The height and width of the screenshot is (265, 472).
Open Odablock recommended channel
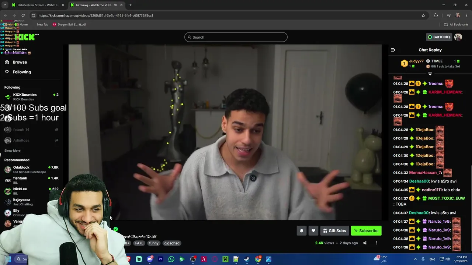point(31,170)
